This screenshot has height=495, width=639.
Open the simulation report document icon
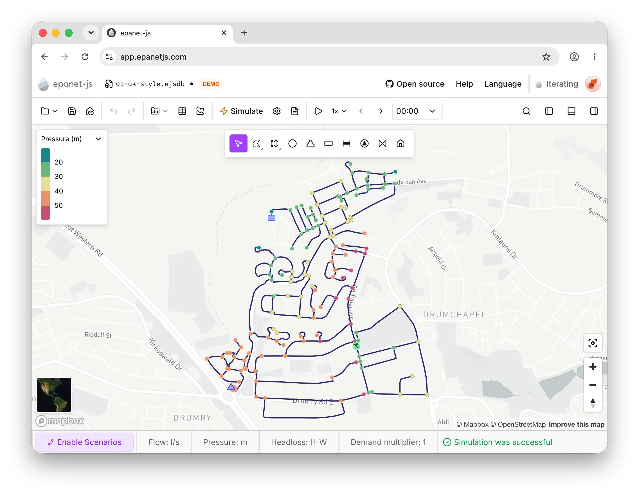(x=295, y=111)
